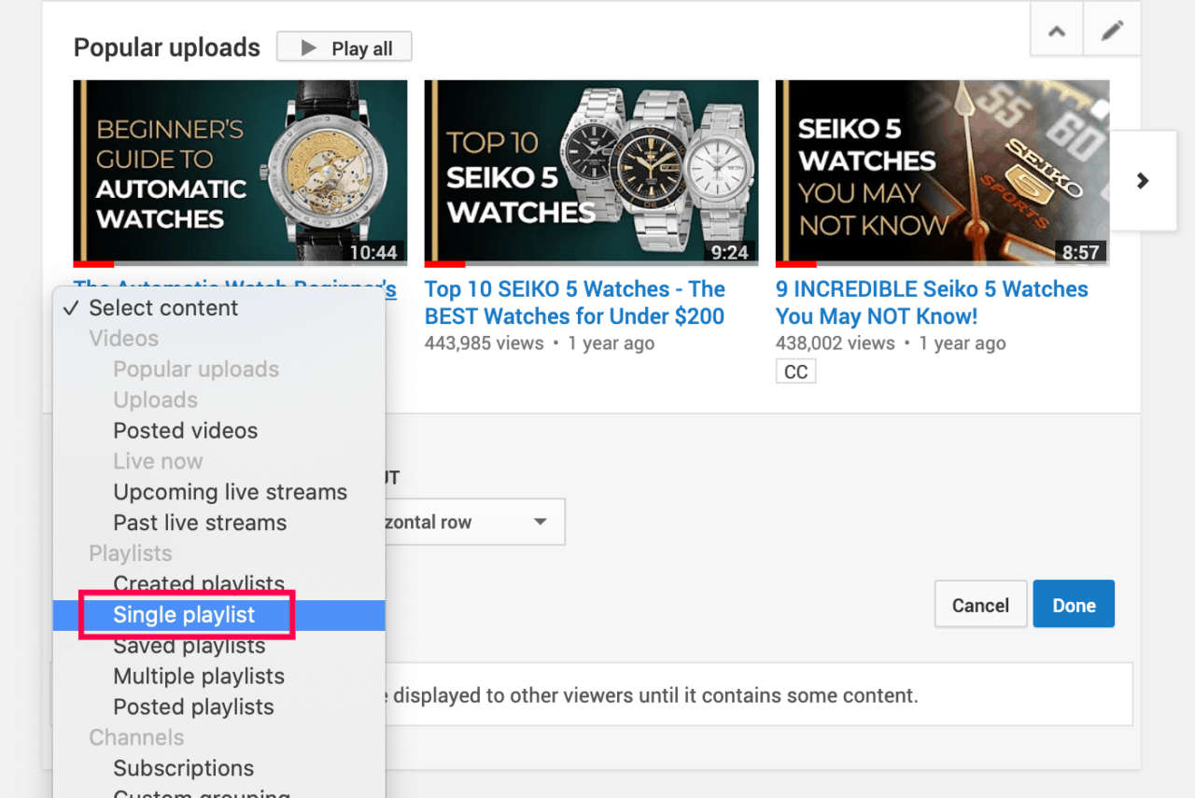Screen dimensions: 1195x798
Task: Select Single playlist option
Action: click(x=218, y=615)
